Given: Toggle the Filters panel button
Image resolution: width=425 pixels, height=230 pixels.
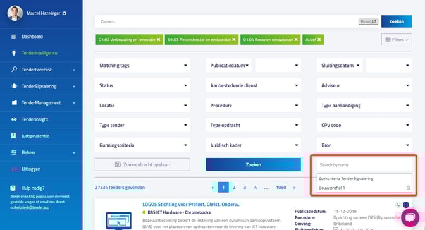Looking at the screenshot, I should [397, 40].
